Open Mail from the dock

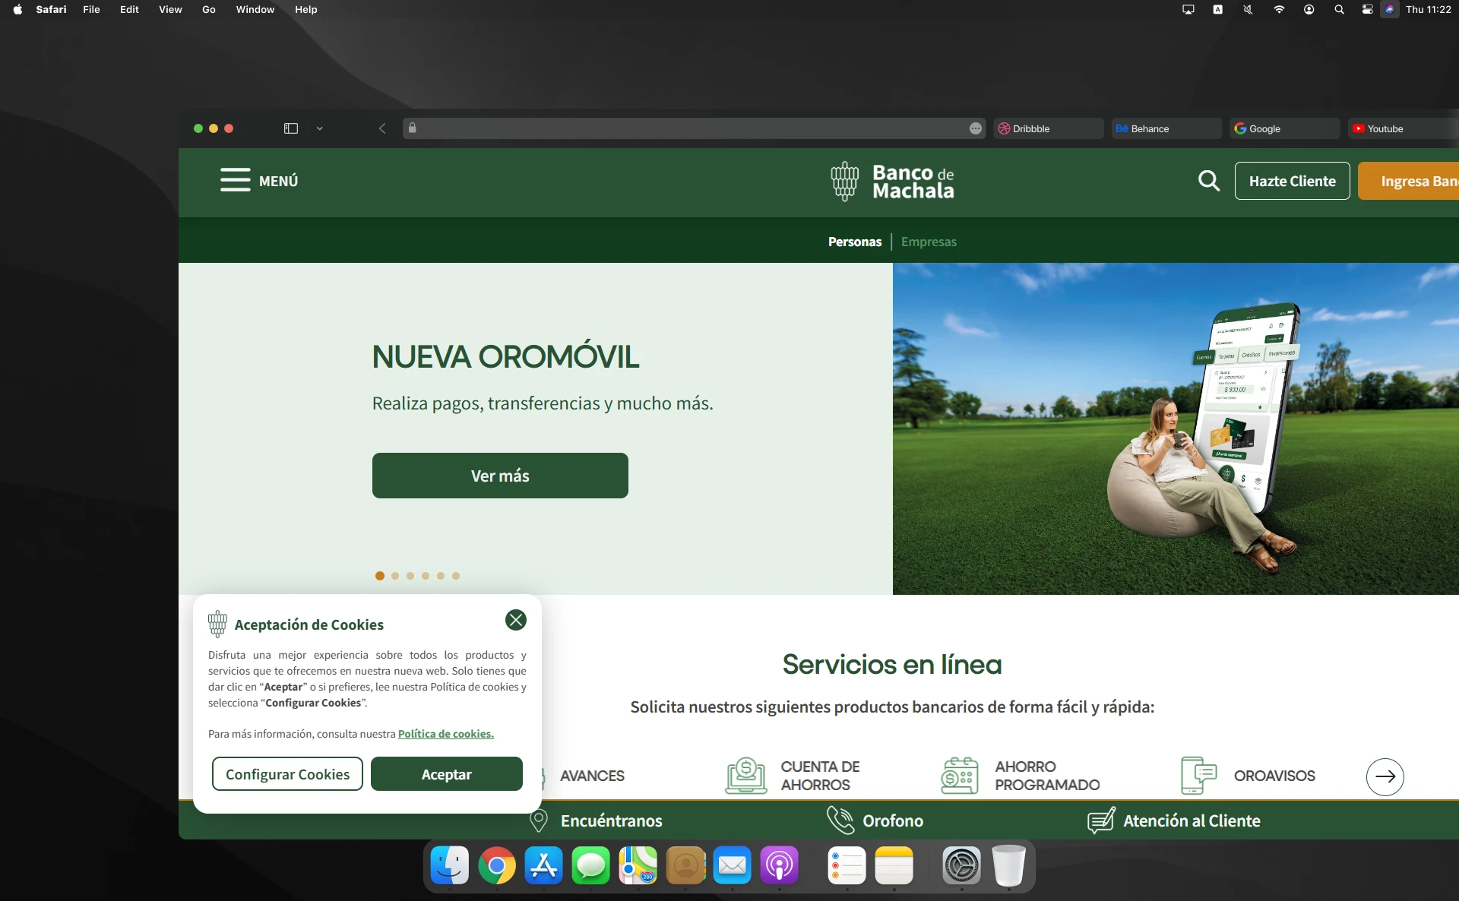[733, 865]
